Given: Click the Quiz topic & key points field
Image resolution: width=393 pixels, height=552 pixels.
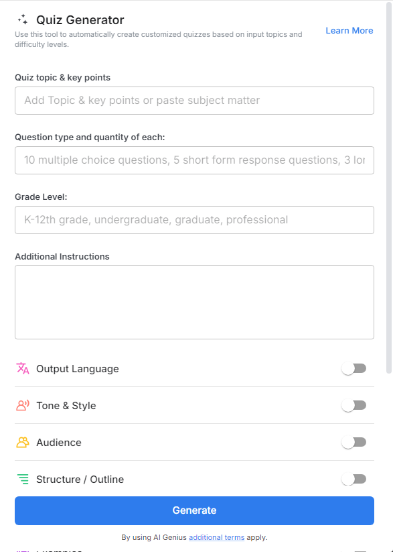Looking at the screenshot, I should point(194,100).
